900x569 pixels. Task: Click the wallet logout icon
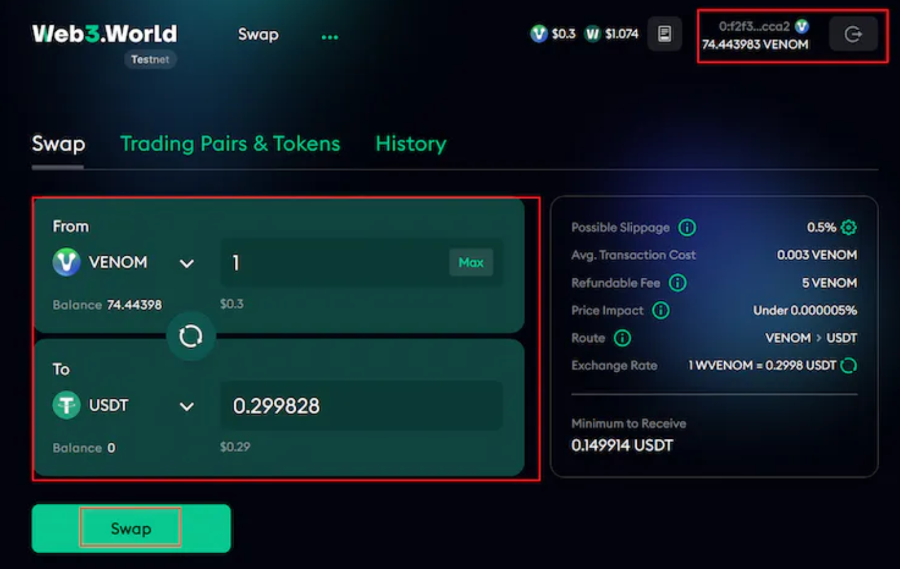coord(853,34)
